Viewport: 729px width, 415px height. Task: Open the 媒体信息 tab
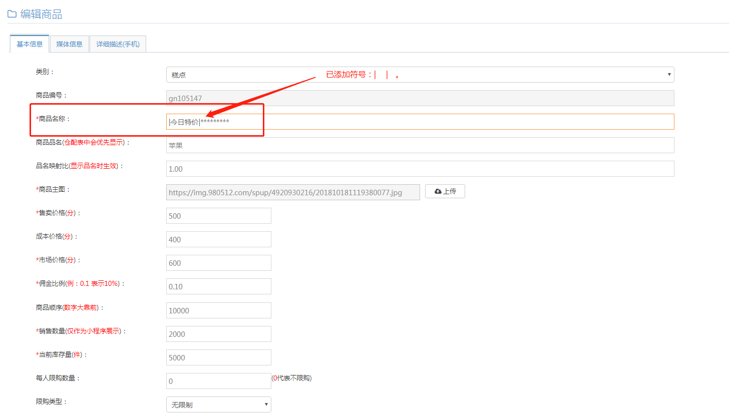pyautogui.click(x=70, y=44)
